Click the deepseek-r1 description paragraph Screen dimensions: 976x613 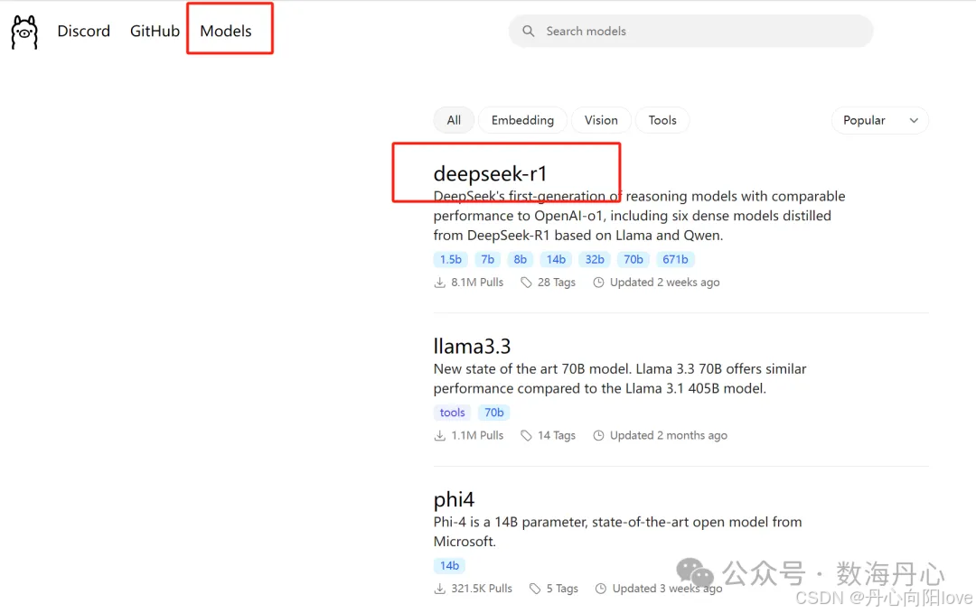pos(639,216)
